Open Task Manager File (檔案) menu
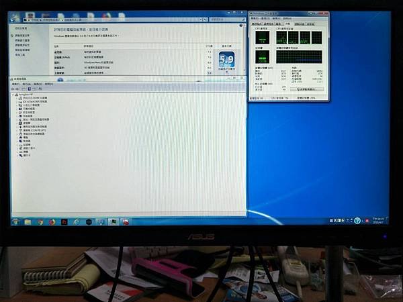The image size is (403, 302). point(255,19)
